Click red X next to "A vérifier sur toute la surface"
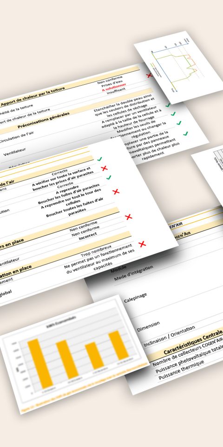The height and width of the screenshot is (447, 223). tap(105, 168)
